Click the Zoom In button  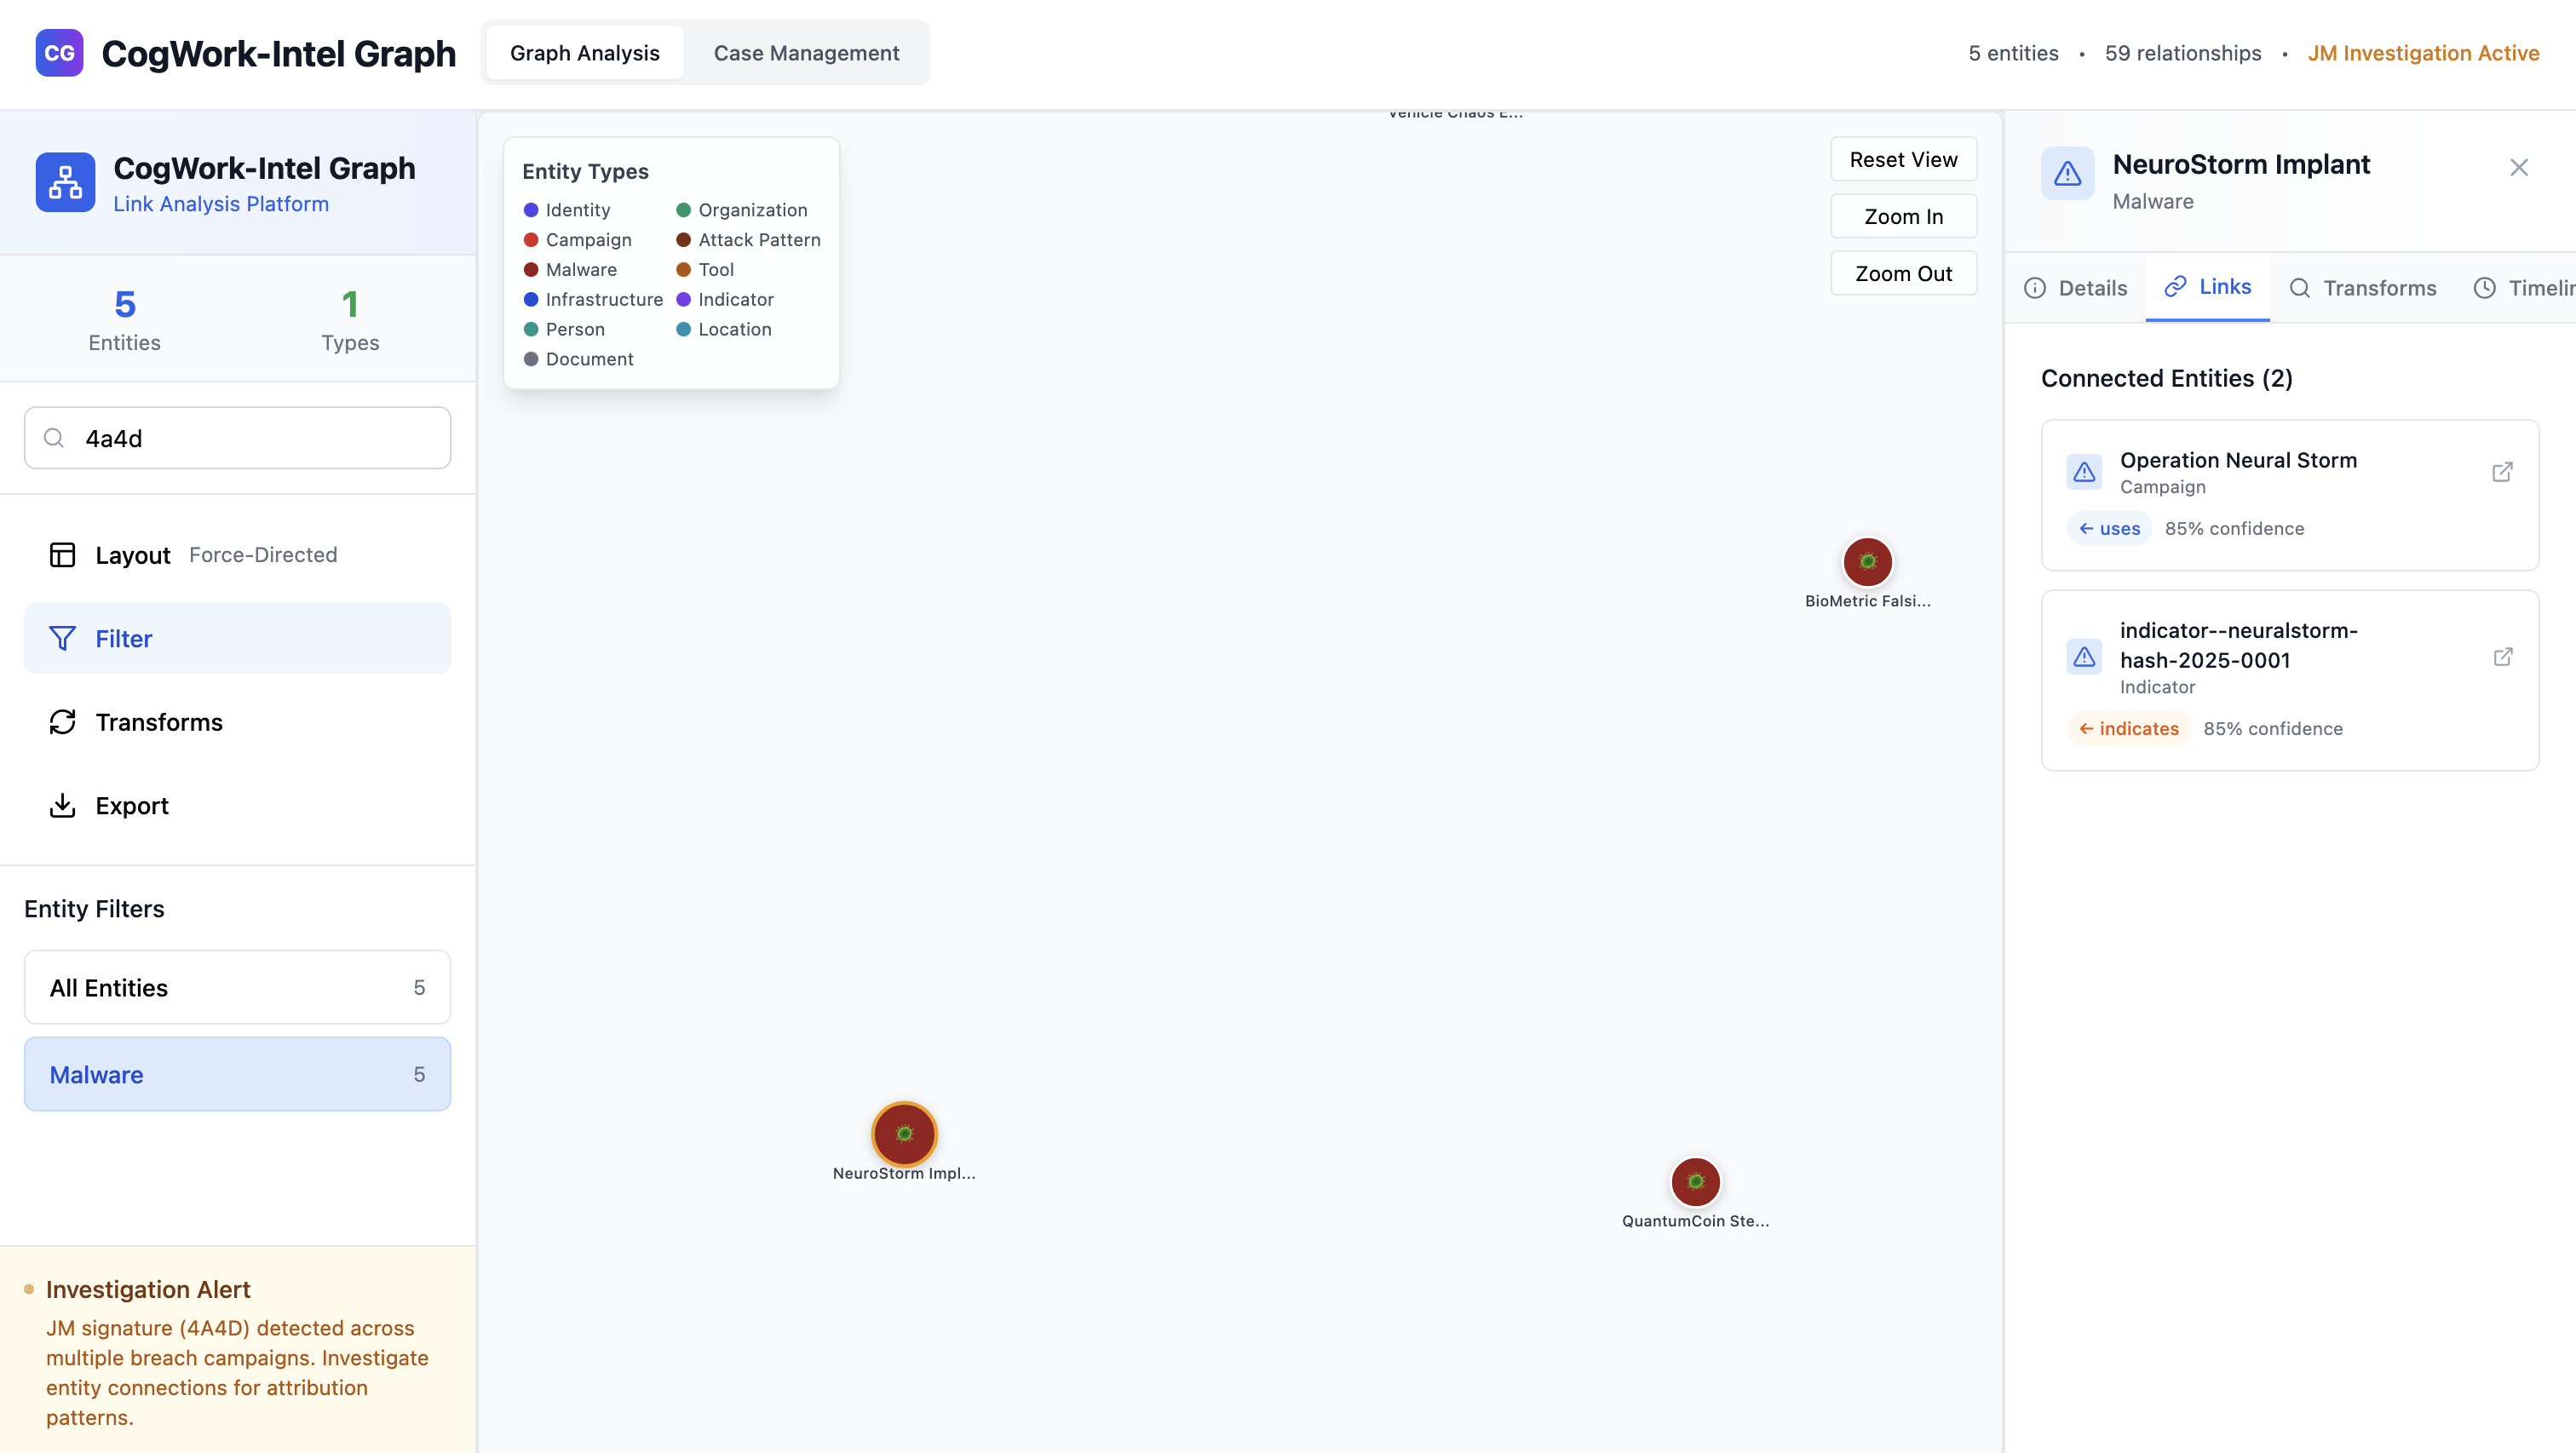click(1902, 216)
